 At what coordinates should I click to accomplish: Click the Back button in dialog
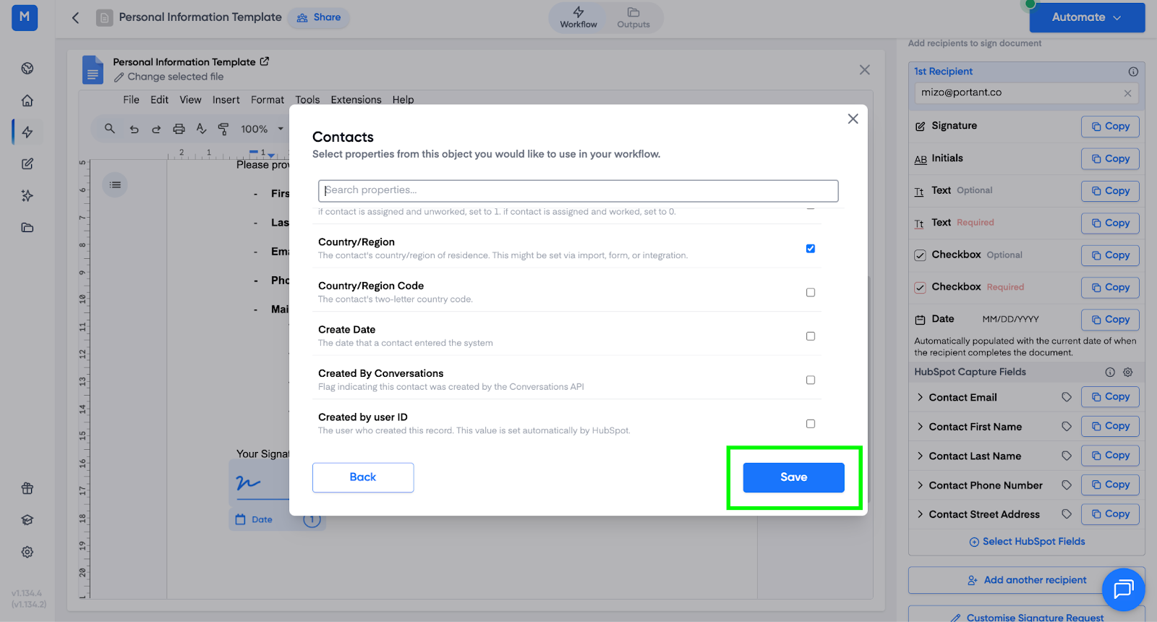click(x=363, y=477)
